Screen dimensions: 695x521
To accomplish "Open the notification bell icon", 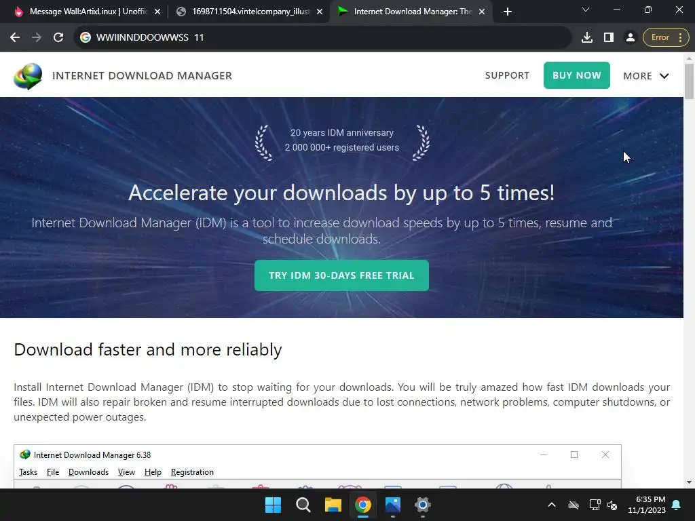I will [x=677, y=505].
